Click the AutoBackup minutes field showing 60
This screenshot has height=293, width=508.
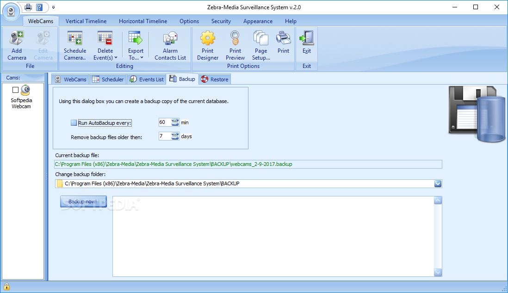click(165, 122)
